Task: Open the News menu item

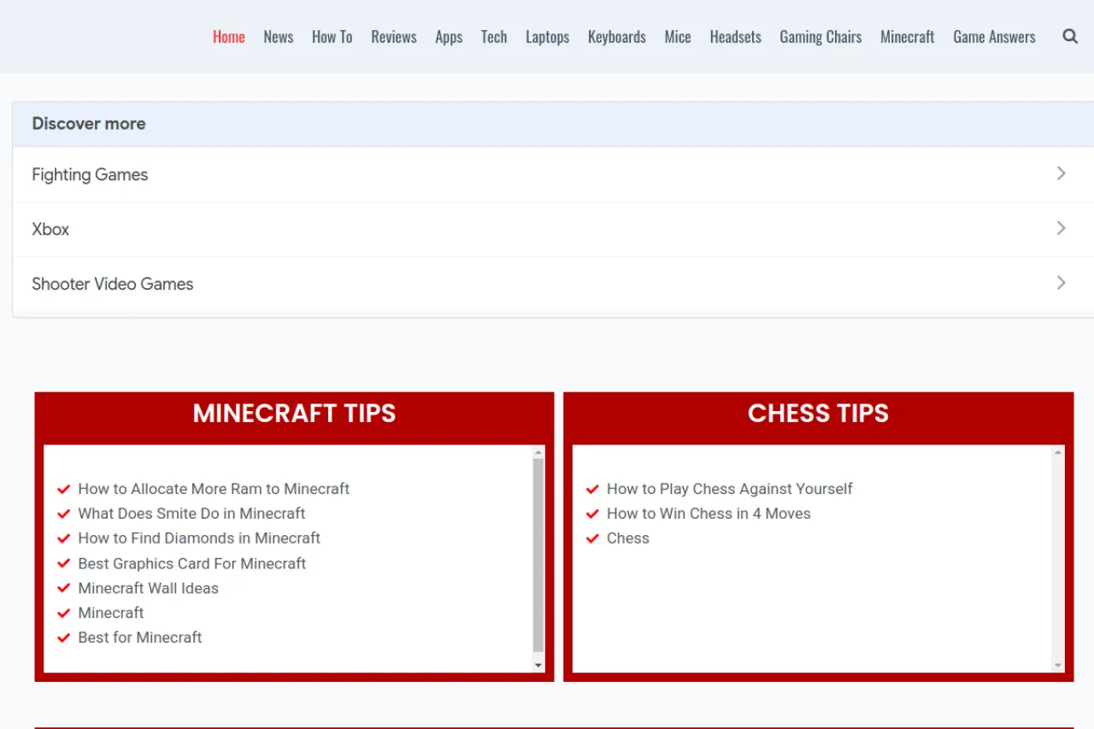Action: coord(279,37)
